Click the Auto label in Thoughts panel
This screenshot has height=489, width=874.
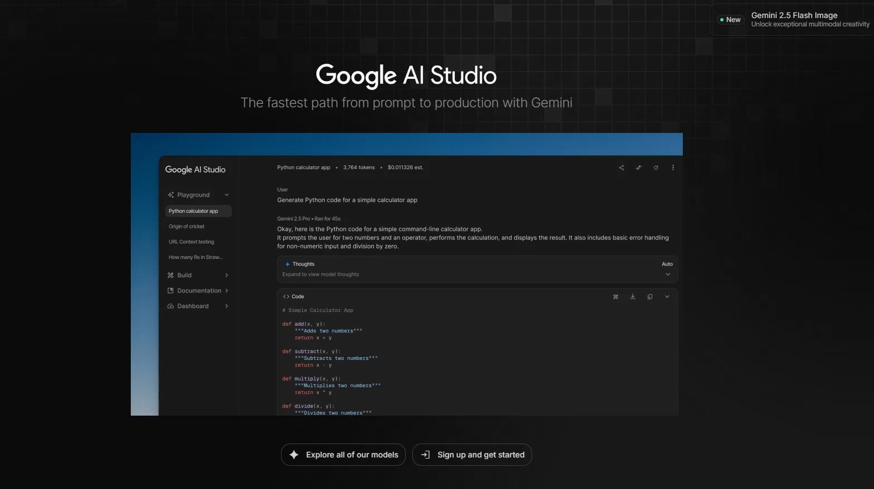[667, 264]
